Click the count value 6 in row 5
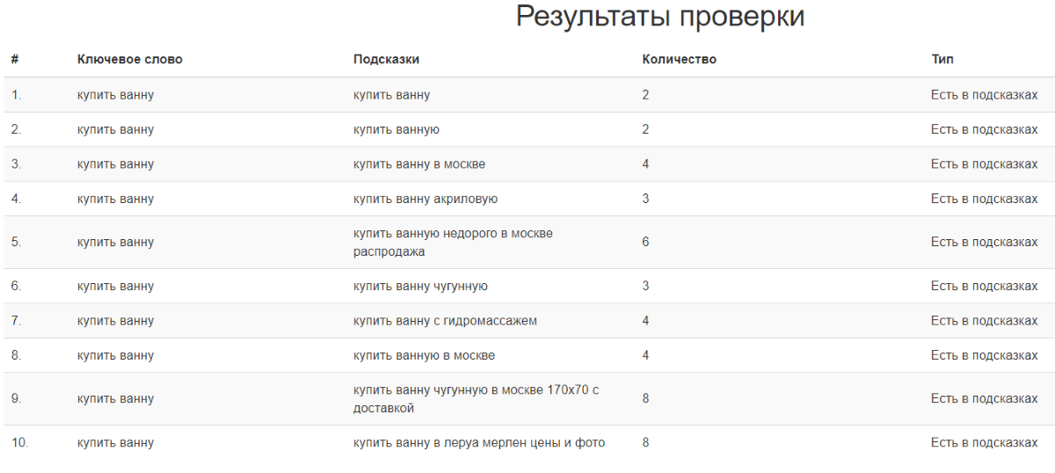1055x473 pixels. [645, 242]
